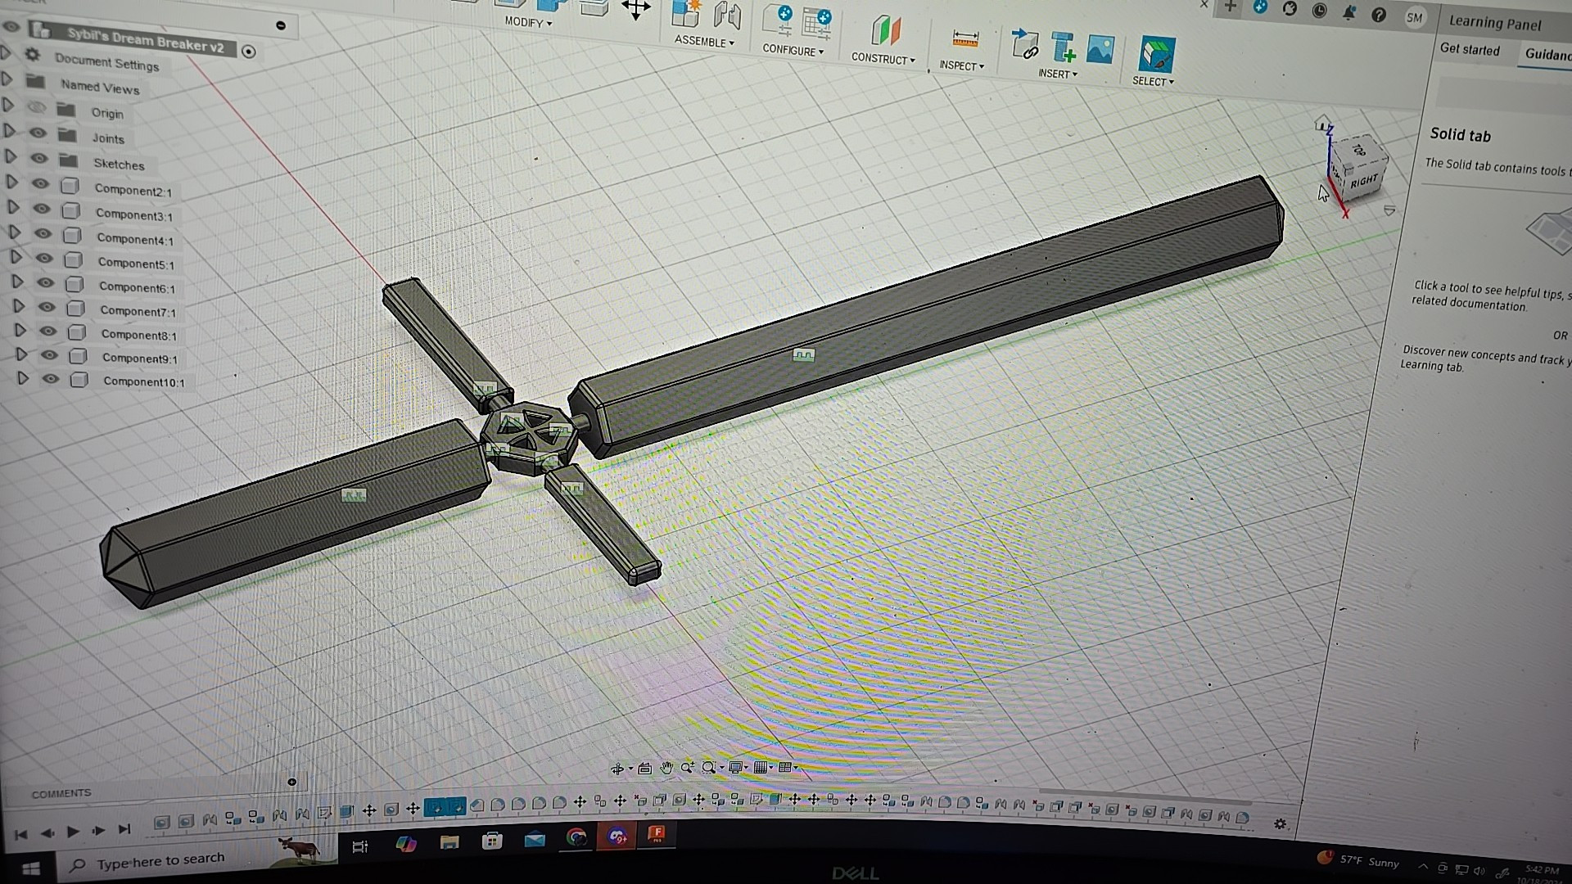1572x884 pixels.
Task: Click the SM user profile avatar
Action: tap(1414, 17)
